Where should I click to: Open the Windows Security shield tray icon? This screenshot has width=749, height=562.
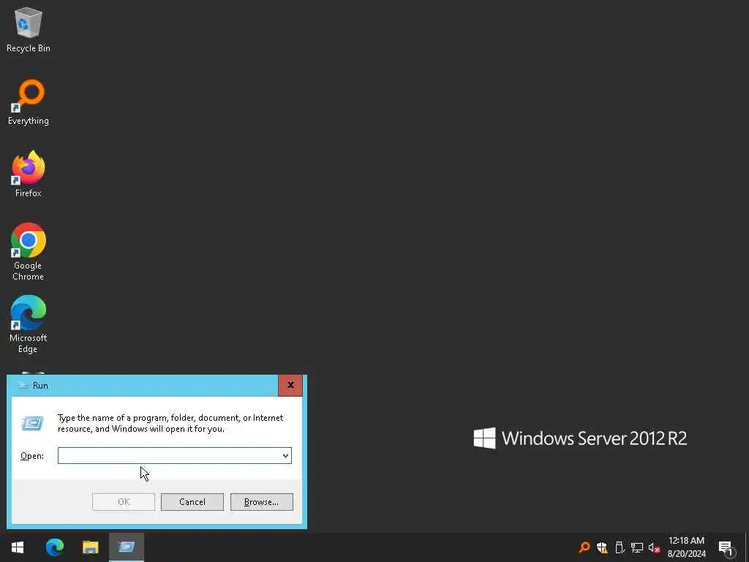pos(602,547)
